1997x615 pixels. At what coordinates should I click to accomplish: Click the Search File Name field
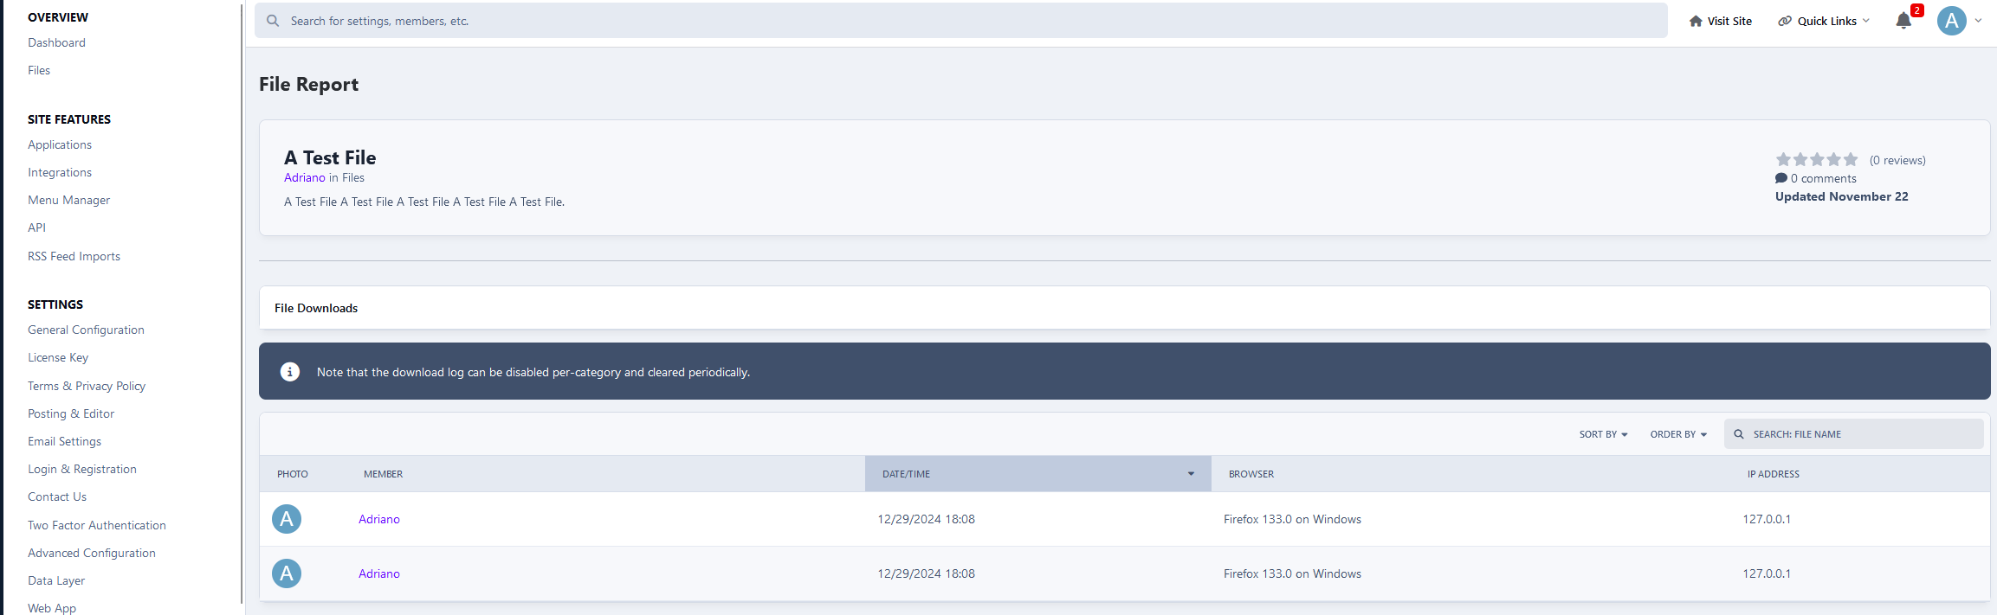[1862, 434]
